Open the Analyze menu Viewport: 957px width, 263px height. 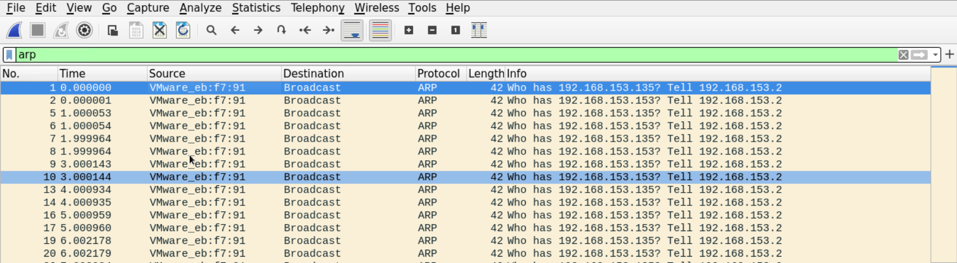(200, 8)
